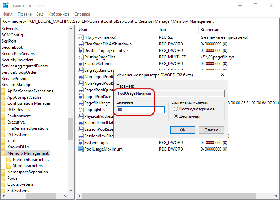Click the ClearPageFileAtShutdown value icon
This screenshot has height=200, width=280.
[x=81, y=44]
